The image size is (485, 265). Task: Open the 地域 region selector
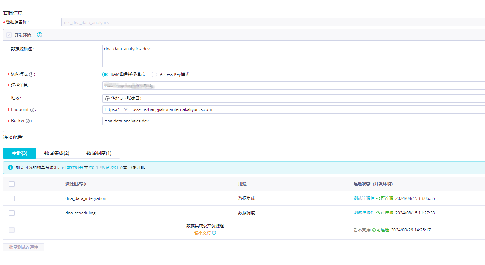point(293,98)
